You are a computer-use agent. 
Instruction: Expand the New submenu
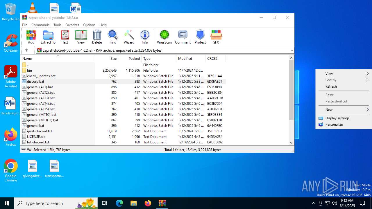(344, 110)
